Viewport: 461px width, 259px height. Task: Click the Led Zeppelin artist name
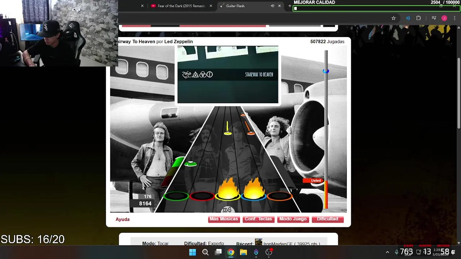pyautogui.click(x=178, y=41)
